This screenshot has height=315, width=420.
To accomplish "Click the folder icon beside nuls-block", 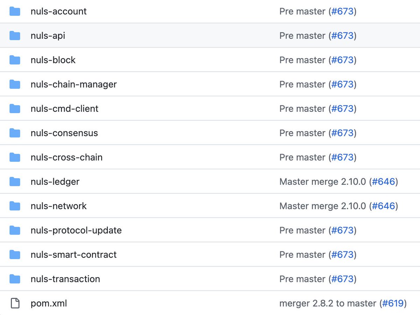I will [15, 60].
